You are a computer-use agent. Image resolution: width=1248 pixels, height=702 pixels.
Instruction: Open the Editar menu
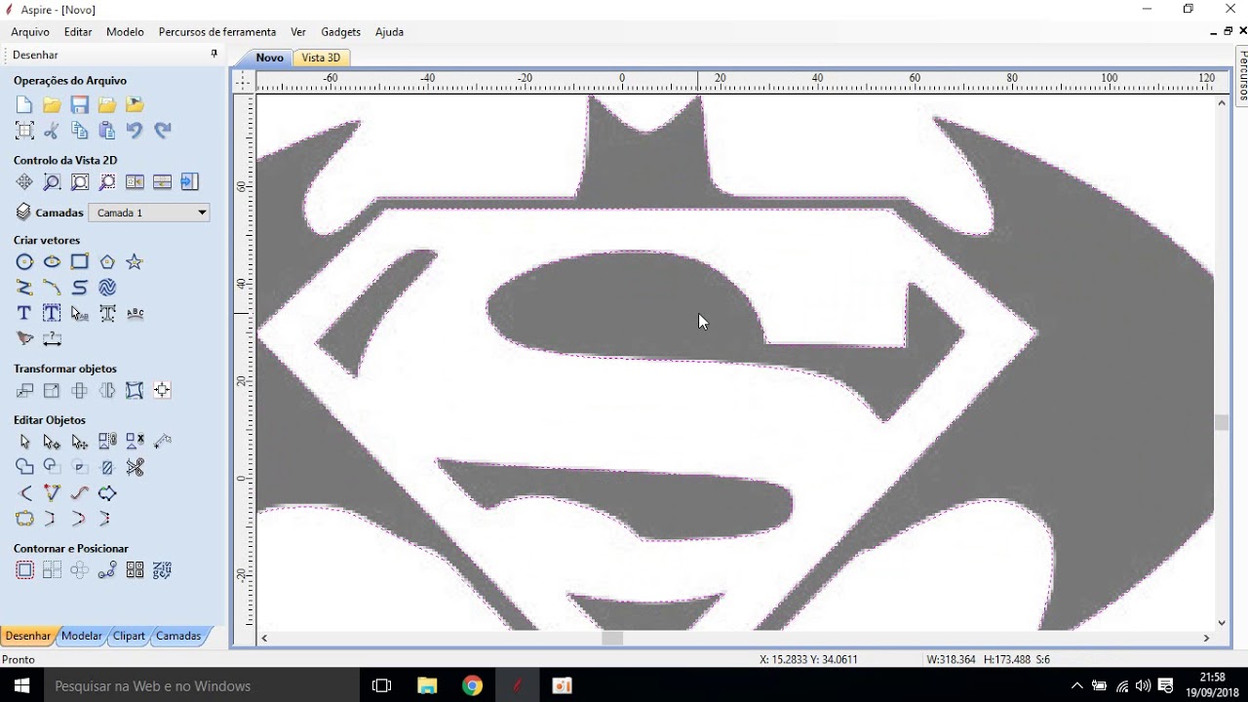pyautogui.click(x=78, y=32)
